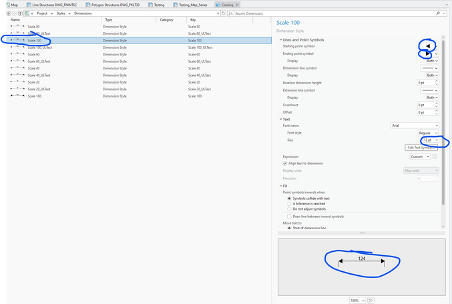
Task: Expand the Project path dropdown arrow
Action: click(x=51, y=13)
